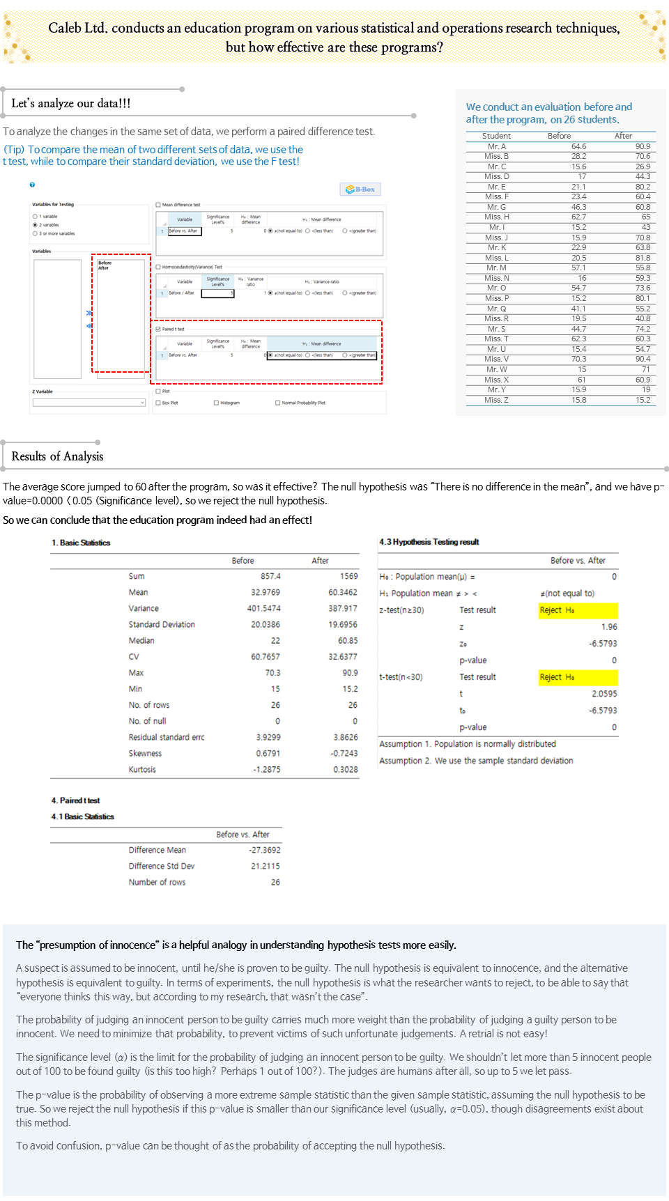The width and height of the screenshot is (669, 1201).
Task: Pick "greater than" in Mean difference test
Action: 344,231
